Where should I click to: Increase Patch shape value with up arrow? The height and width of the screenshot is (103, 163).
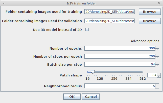click(x=159, y=74)
